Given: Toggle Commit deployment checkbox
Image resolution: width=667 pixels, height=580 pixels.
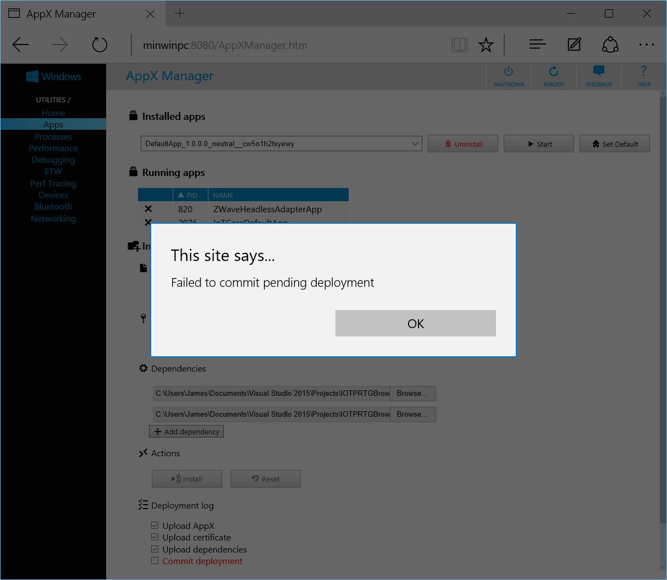Looking at the screenshot, I should click(155, 561).
